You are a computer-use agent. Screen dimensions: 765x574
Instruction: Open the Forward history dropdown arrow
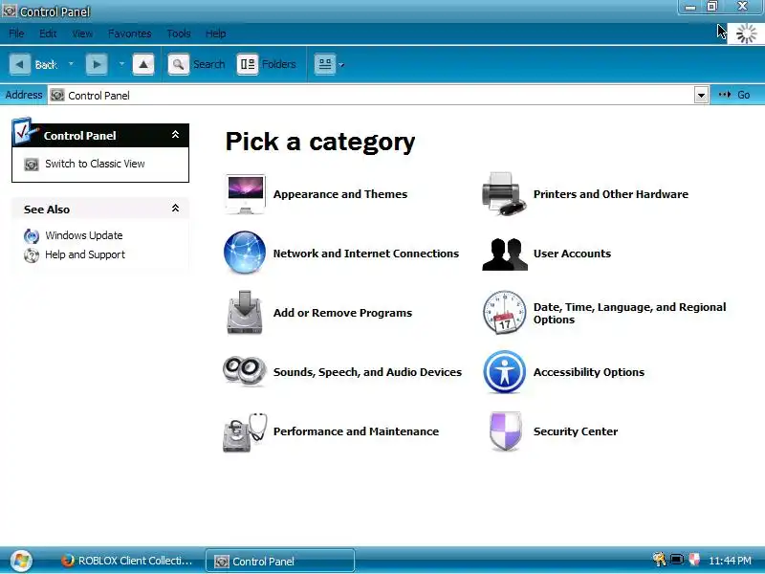tap(121, 64)
